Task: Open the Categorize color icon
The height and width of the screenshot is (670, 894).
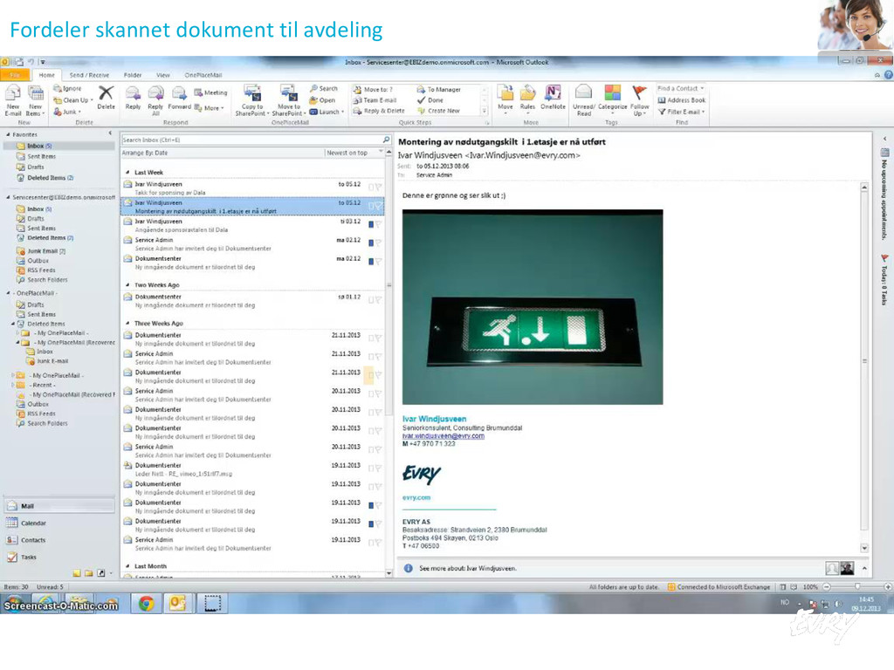Action: [x=612, y=92]
